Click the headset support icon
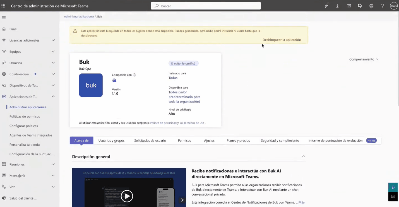This screenshot has height=207, width=399. (x=393, y=187)
